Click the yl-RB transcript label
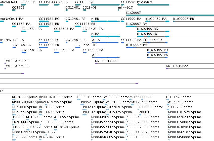The image size is (214, 141). 95,19
